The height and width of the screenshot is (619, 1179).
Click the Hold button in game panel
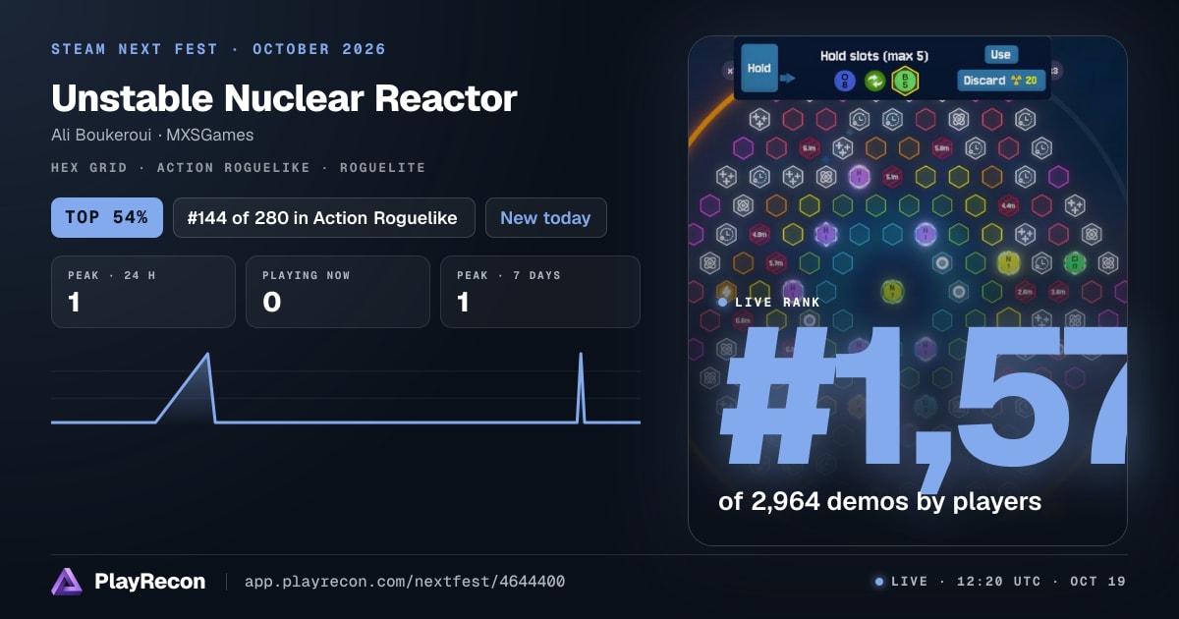click(x=758, y=69)
